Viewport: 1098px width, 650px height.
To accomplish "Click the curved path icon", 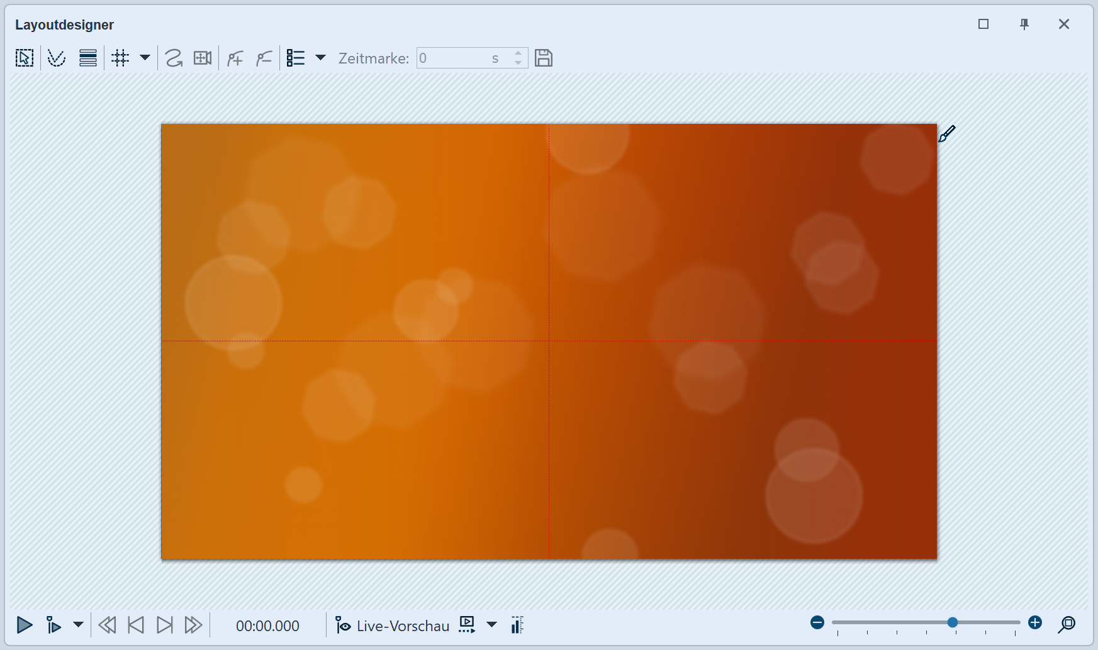I will 174,58.
